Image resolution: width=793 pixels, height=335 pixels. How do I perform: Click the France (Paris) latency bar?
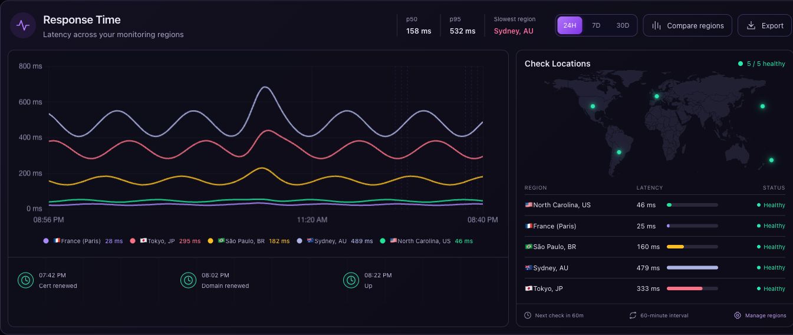pos(692,226)
